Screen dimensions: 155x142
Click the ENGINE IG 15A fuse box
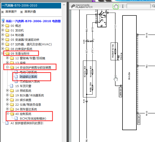[x=114, y=51]
